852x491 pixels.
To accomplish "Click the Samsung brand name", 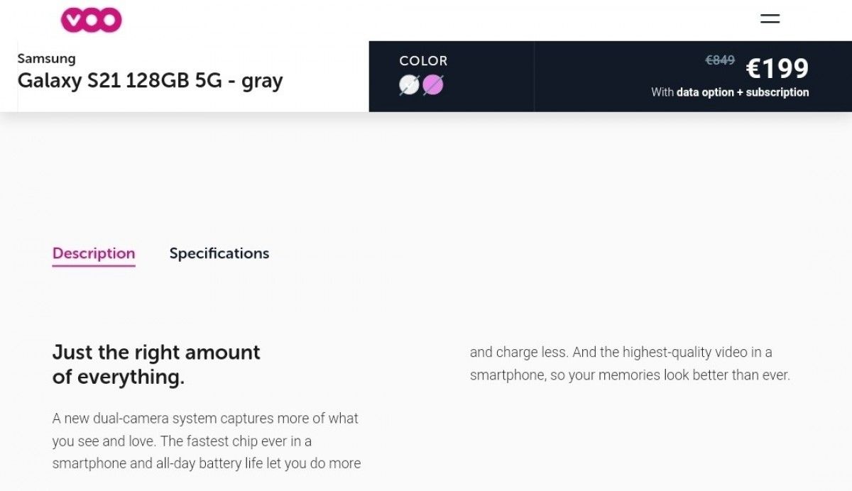I will pyautogui.click(x=46, y=58).
